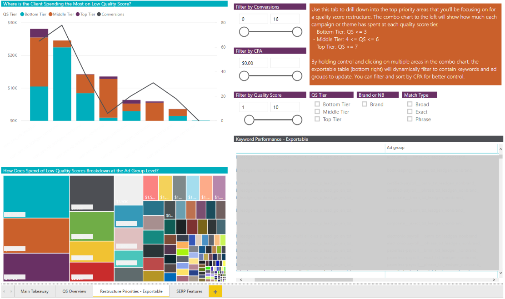The width and height of the screenshot is (505, 299).
Task: Click the table's scroll-left arrow
Action: coord(240,279)
